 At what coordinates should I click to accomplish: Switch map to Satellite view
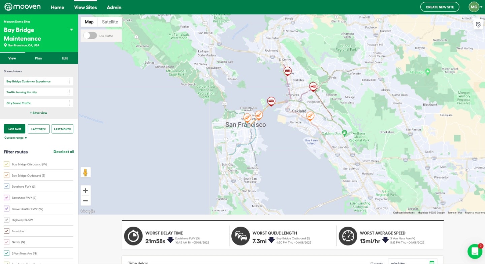click(110, 22)
